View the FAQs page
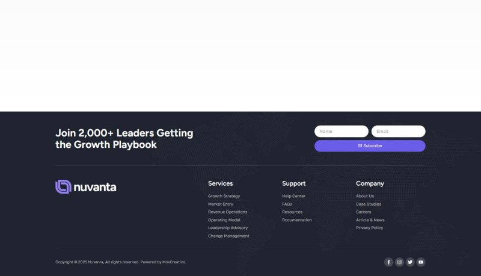 pyautogui.click(x=287, y=204)
